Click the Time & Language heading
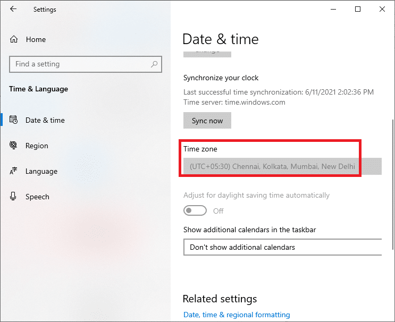Screen dimensions: 395x322 click(38, 89)
